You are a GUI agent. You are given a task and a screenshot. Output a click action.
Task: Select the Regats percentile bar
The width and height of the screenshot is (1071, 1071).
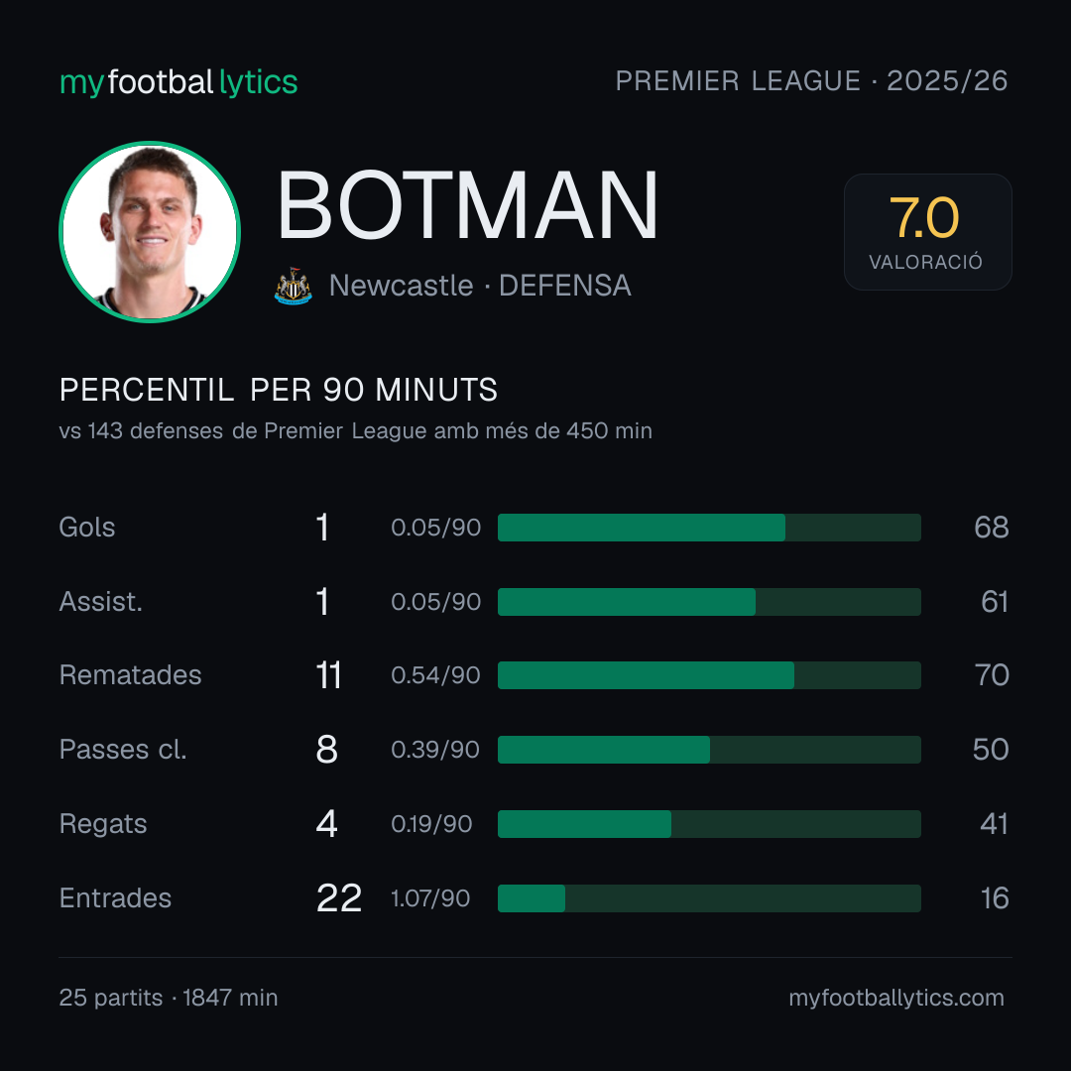[x=709, y=824]
